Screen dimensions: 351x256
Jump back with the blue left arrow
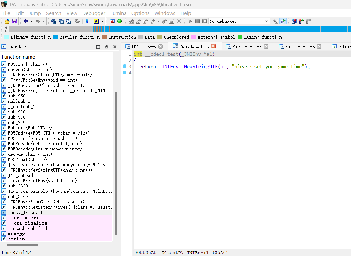point(26,21)
